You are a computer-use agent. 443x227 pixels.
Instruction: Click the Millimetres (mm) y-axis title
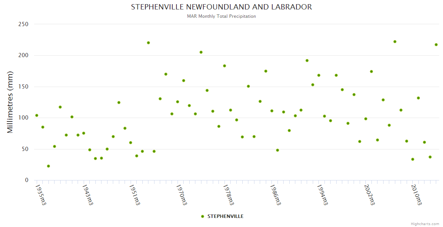coord(10,102)
